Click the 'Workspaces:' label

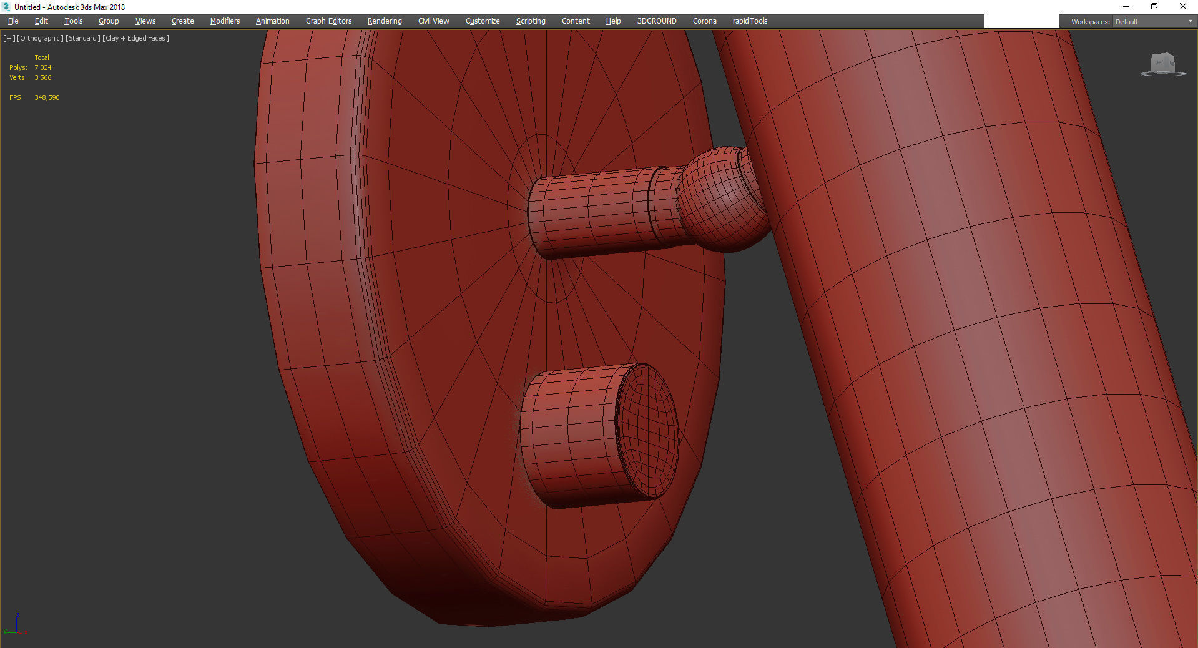pos(1090,22)
